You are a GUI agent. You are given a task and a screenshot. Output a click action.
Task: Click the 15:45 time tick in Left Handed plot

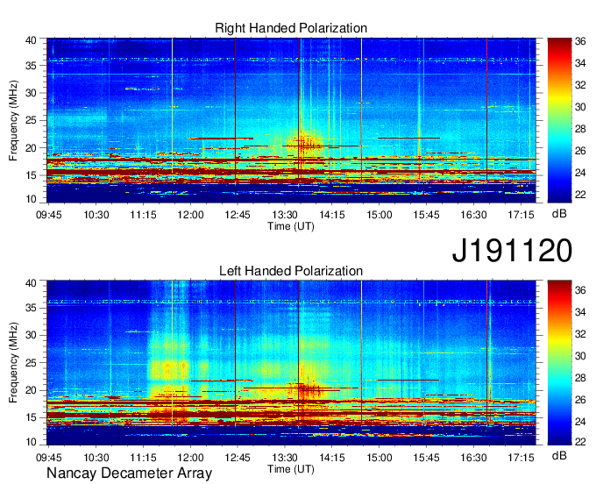pyautogui.click(x=426, y=458)
